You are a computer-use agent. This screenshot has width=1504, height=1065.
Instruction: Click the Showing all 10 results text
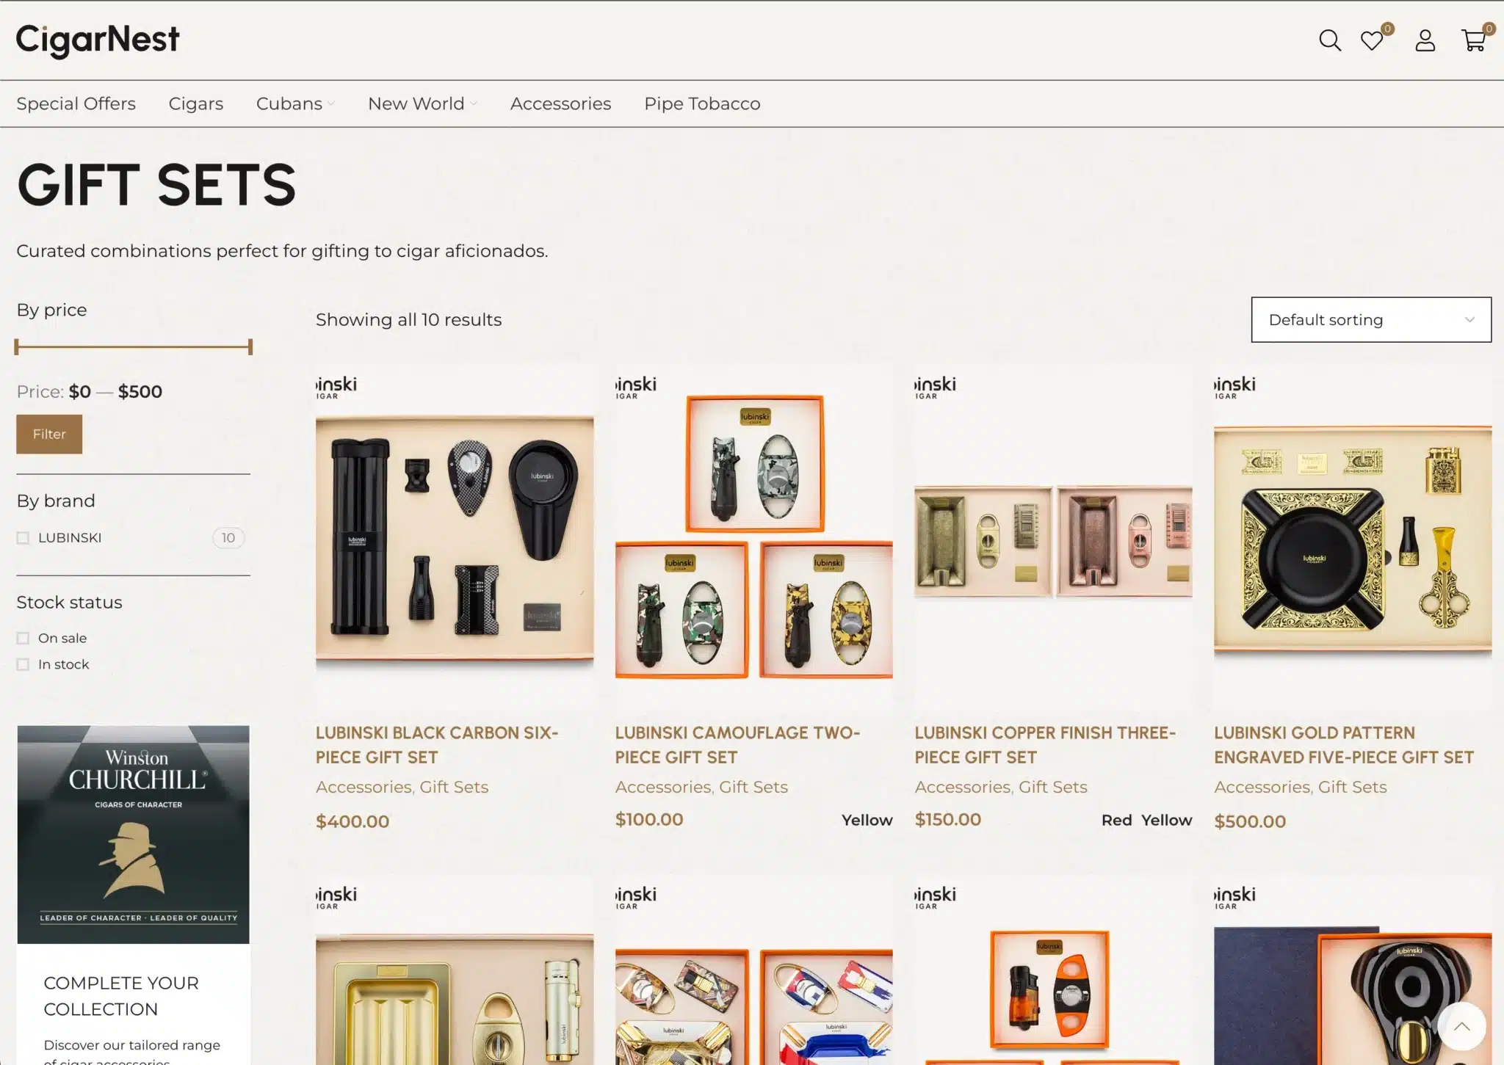coord(409,320)
